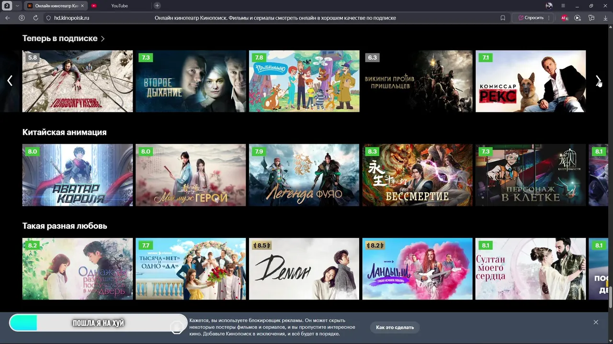Expand Теперь в подписке section chevron
Viewport: 613px width, 344px height.
point(102,39)
